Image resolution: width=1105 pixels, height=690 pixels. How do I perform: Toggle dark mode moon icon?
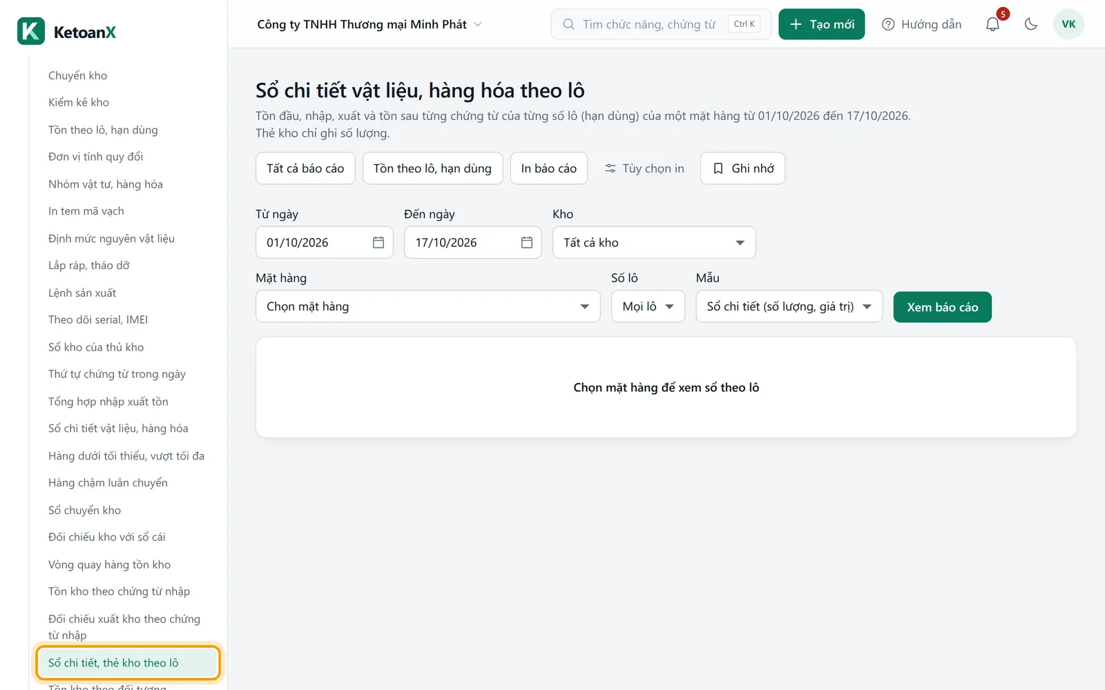tap(1031, 24)
